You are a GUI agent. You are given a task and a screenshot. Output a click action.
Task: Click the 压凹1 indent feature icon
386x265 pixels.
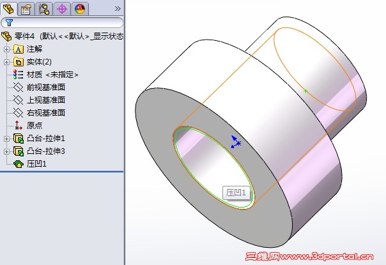19,164
